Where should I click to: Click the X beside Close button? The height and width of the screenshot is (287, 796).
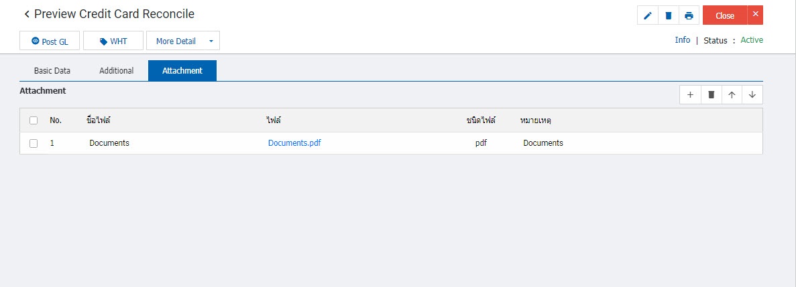755,15
